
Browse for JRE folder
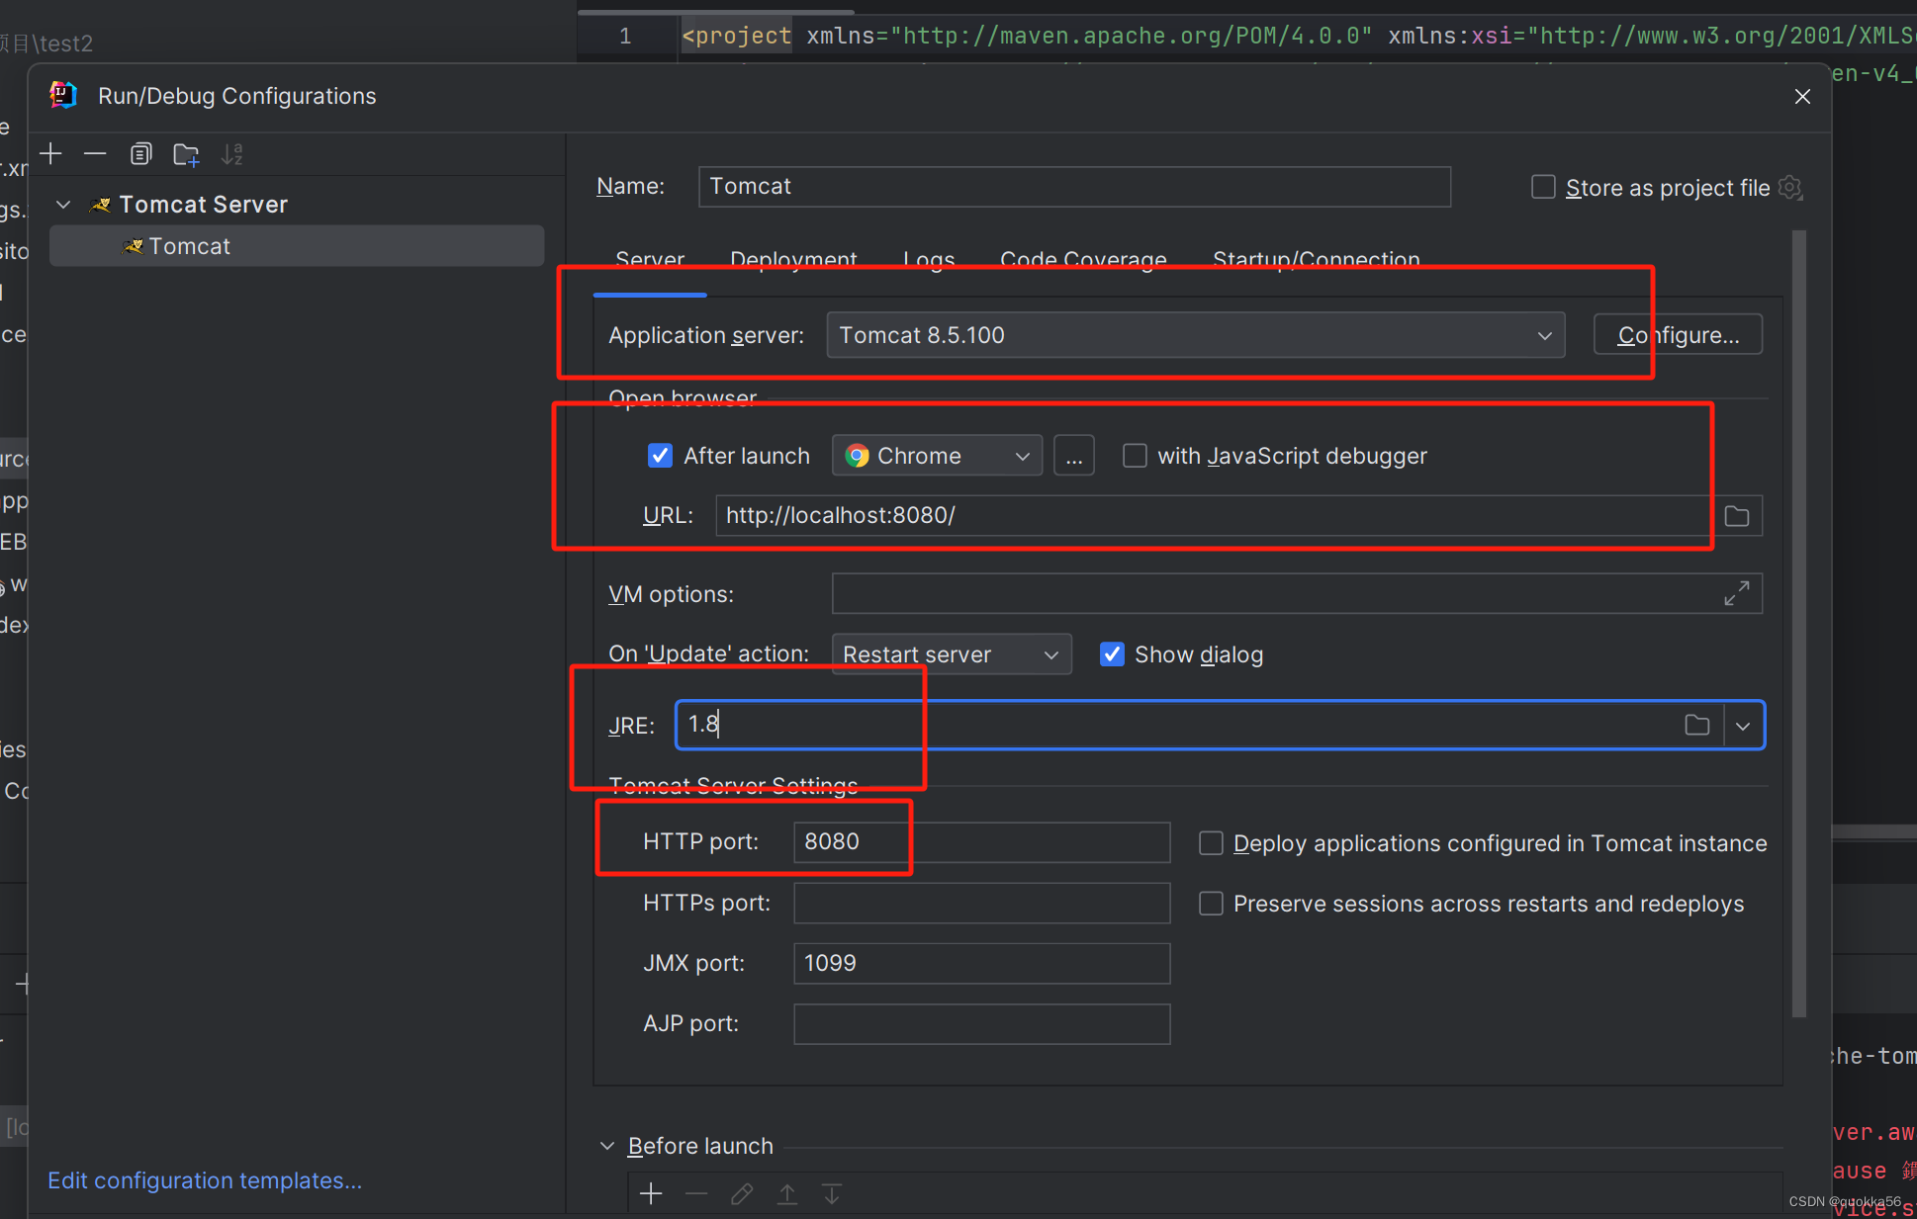(1697, 725)
